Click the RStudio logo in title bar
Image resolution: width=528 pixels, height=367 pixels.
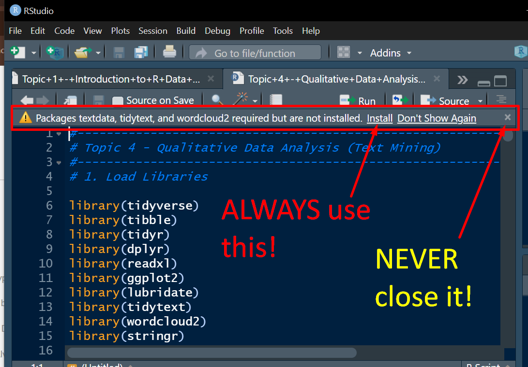pyautogui.click(x=15, y=10)
